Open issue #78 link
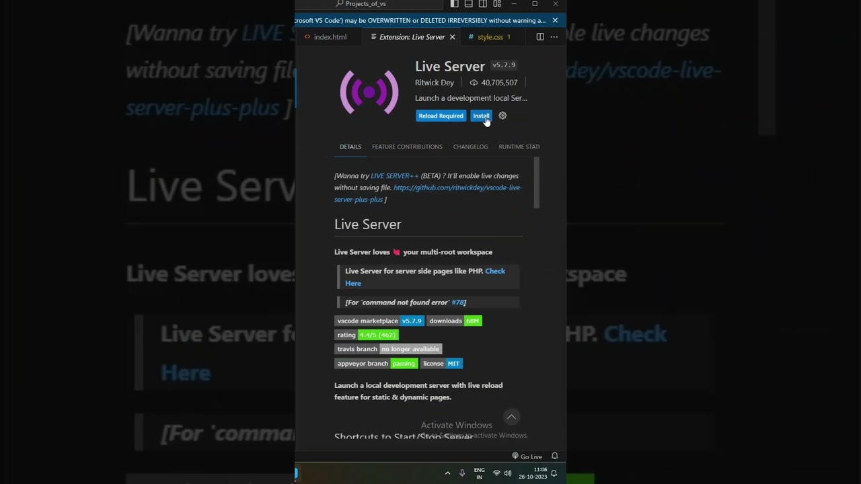Screen dimensions: 861x484 tap(457, 302)
